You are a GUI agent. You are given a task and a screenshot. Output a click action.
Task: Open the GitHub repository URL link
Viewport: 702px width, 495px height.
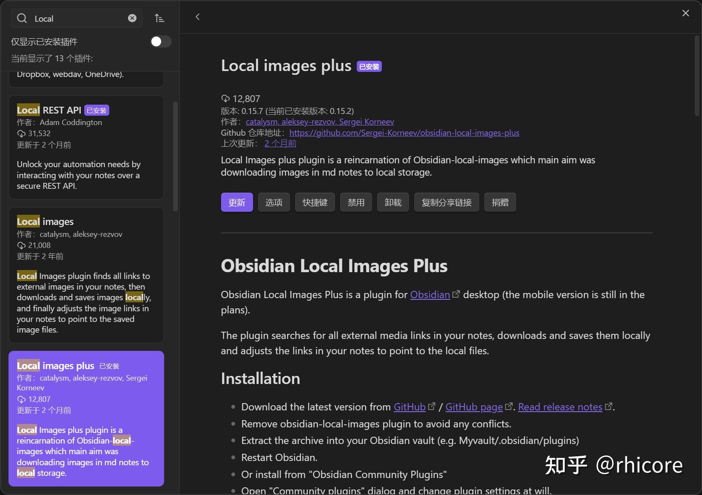click(x=404, y=133)
